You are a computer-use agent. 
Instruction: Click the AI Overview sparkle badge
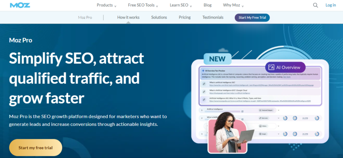click(x=285, y=67)
